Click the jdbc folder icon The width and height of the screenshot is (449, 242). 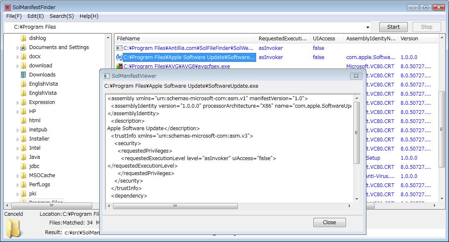click(x=23, y=166)
